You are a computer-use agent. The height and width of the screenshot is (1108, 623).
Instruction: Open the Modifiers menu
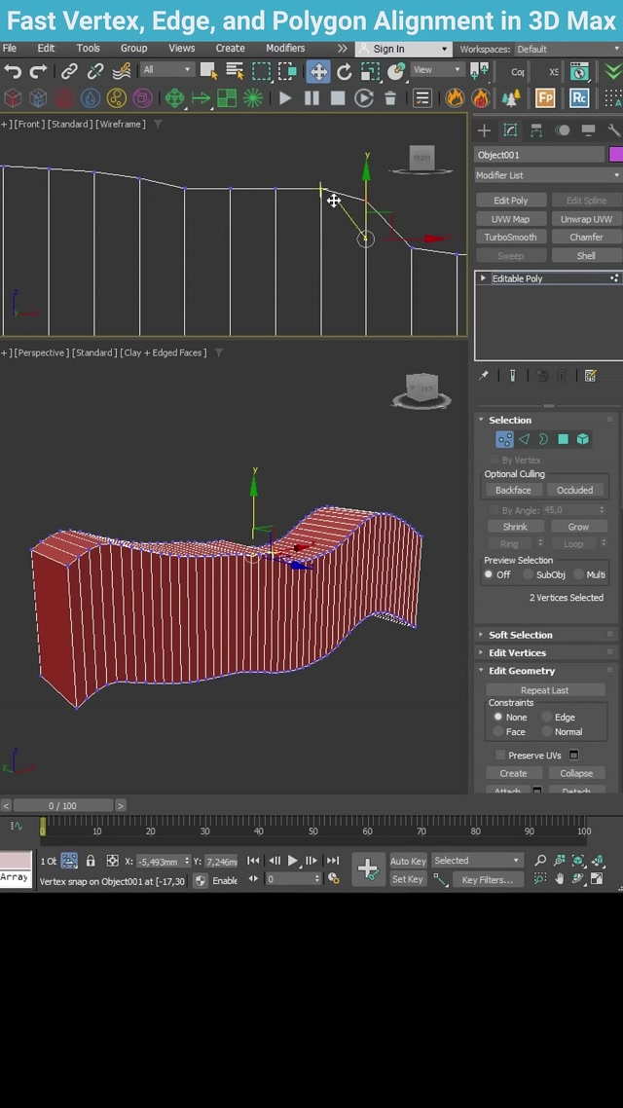[x=284, y=49]
